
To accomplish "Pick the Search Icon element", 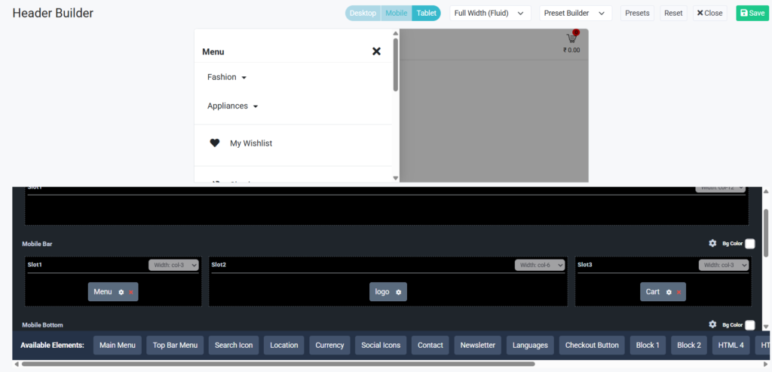I will (234, 345).
